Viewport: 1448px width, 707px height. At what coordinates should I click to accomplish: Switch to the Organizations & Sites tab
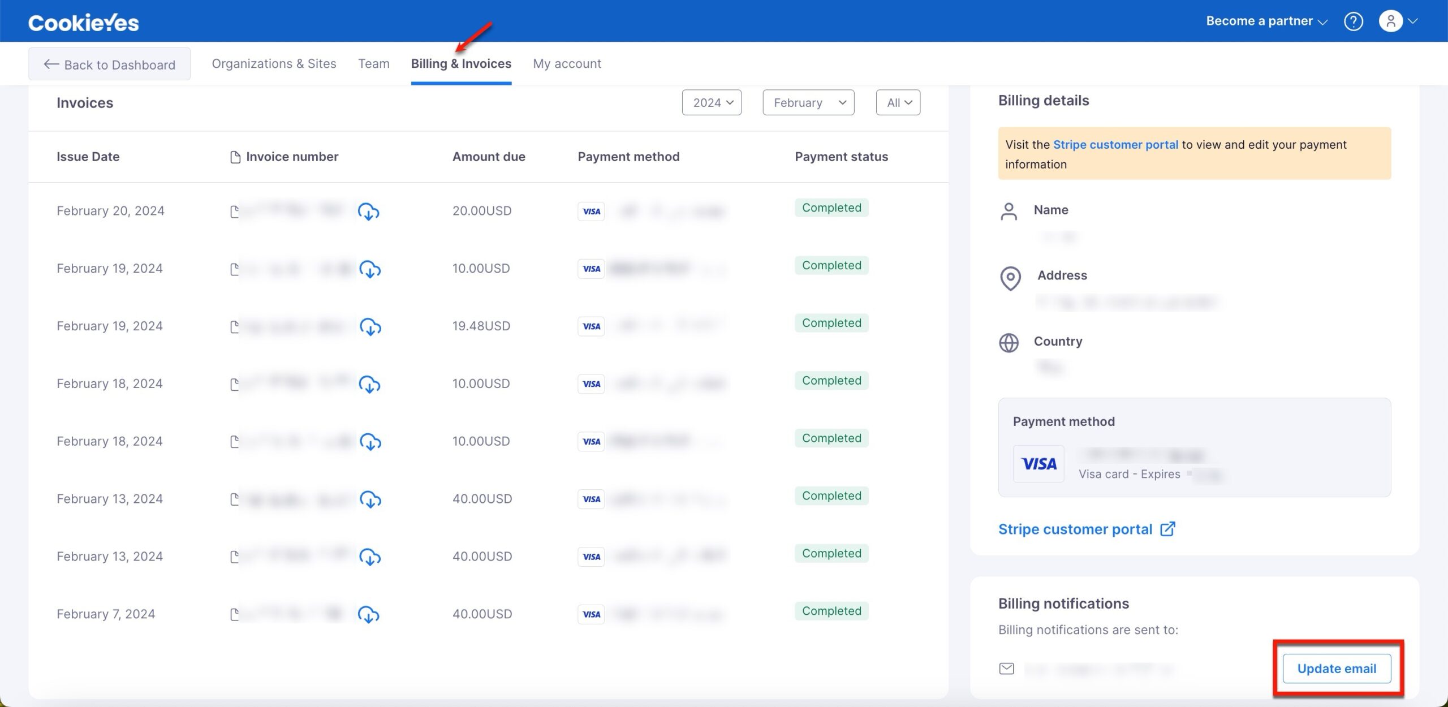pyautogui.click(x=274, y=64)
